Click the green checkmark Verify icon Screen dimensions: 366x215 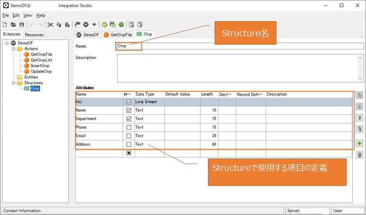coord(104,25)
